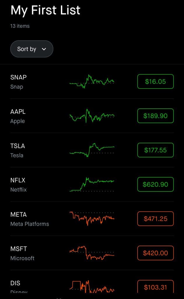Click the MSFT sparkline price chart
This screenshot has width=184, height=299.
[x=92, y=253]
